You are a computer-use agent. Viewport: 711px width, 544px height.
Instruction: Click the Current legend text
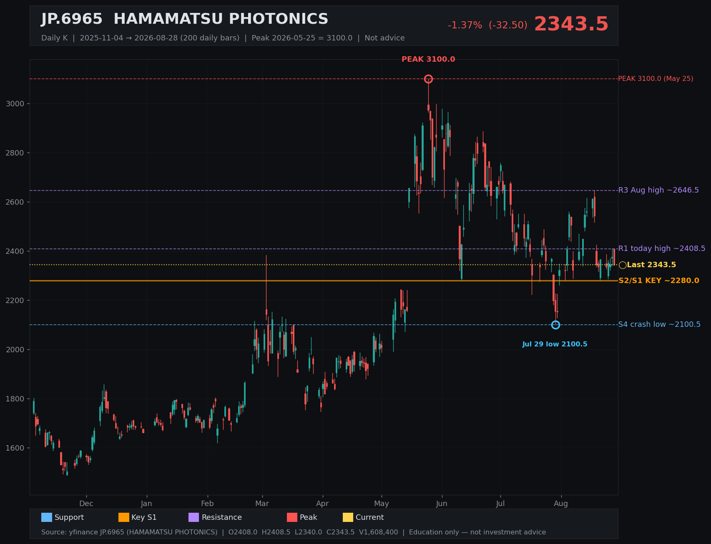pyautogui.click(x=370, y=517)
